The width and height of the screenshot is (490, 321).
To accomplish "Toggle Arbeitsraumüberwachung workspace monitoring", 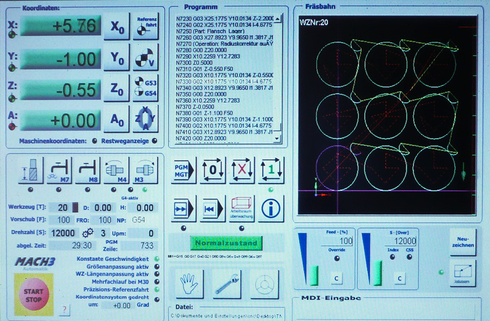I will tap(241, 208).
